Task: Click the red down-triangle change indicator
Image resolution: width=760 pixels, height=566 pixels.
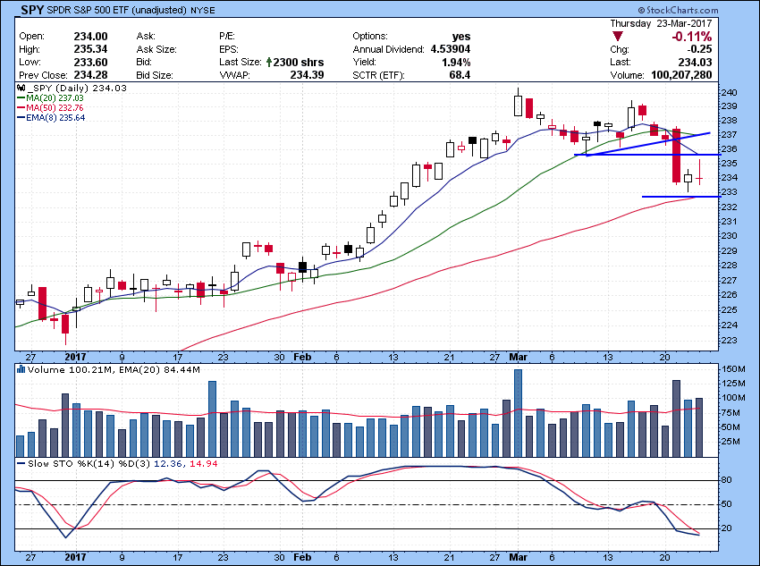Action: tap(618, 37)
